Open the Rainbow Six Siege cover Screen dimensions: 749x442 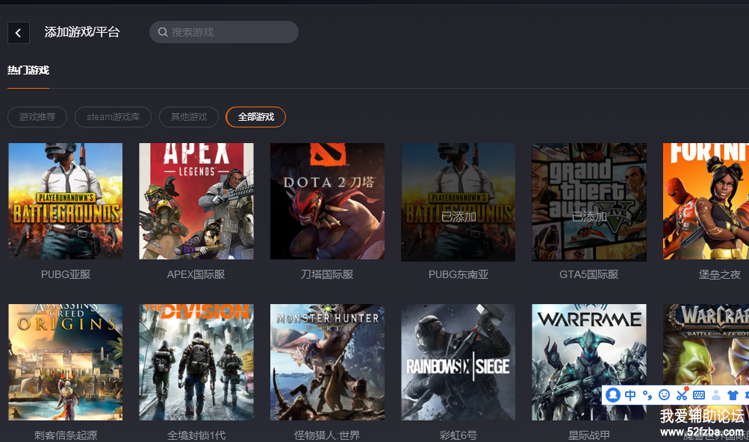tap(458, 362)
